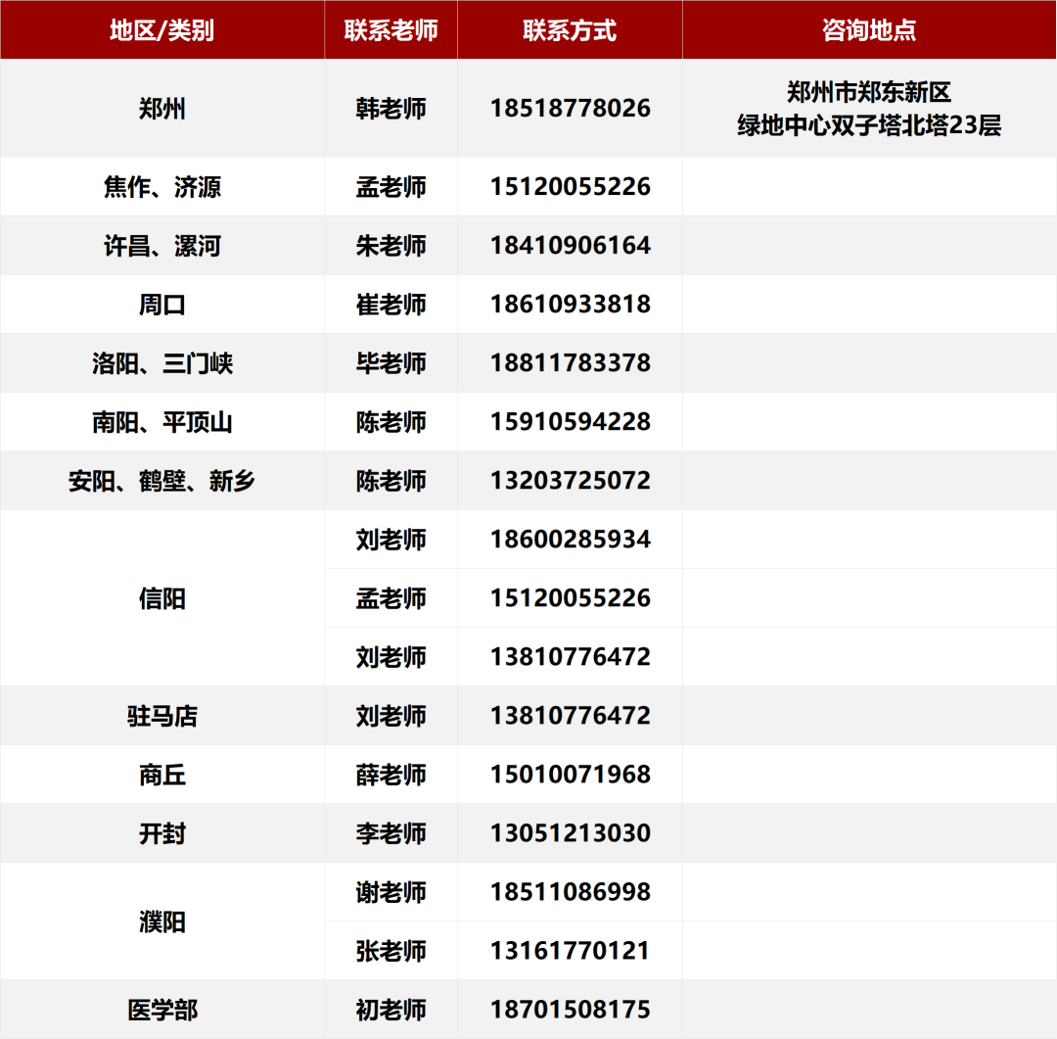Viewport: 1057px width, 1039px height.
Task: Select 13810776472 in the 信阳 group
Action: [571, 656]
